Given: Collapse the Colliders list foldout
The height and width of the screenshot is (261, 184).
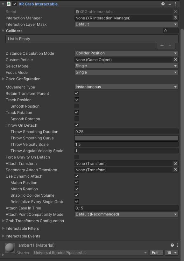Looking at the screenshot, I should 3,31.
